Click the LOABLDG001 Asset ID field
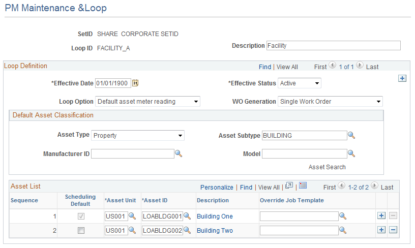This screenshot has height=248, width=415. coord(162,216)
